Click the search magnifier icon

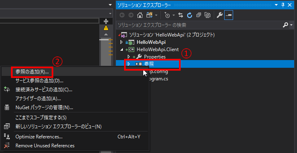285,25
